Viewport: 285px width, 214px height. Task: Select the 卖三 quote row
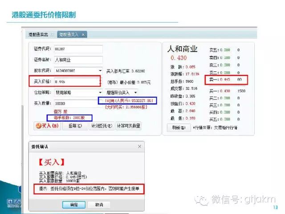click(224, 65)
